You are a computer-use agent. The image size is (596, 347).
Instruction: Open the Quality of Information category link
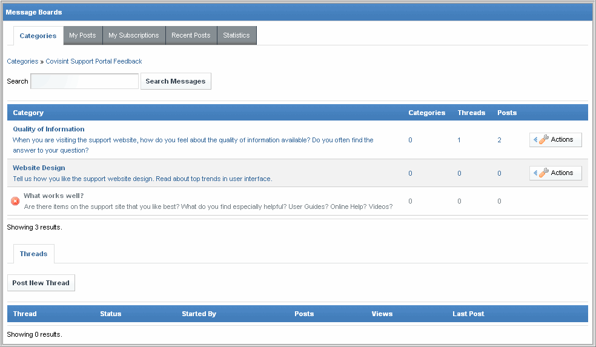click(x=48, y=129)
